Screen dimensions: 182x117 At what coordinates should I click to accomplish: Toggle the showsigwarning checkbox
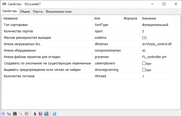pos(144,70)
